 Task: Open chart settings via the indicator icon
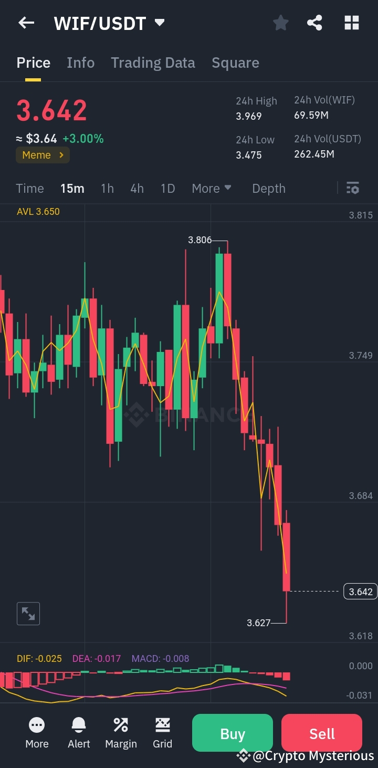(353, 188)
